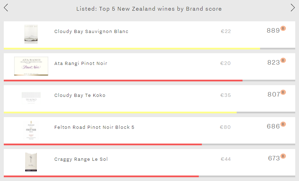Image resolution: width=299 pixels, height=181 pixels.
Task: Go to previous list with left arrow
Action: pyautogui.click(x=6, y=8)
